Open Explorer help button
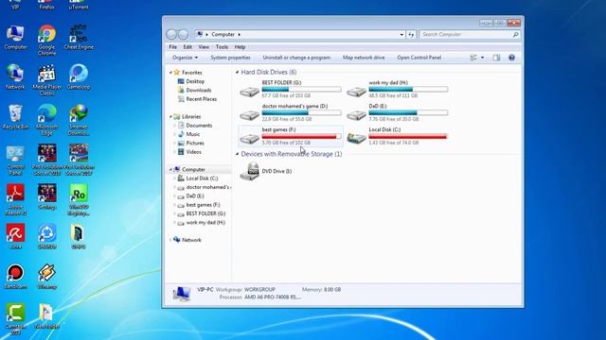Screen dimensions: 606x340 click(511, 58)
